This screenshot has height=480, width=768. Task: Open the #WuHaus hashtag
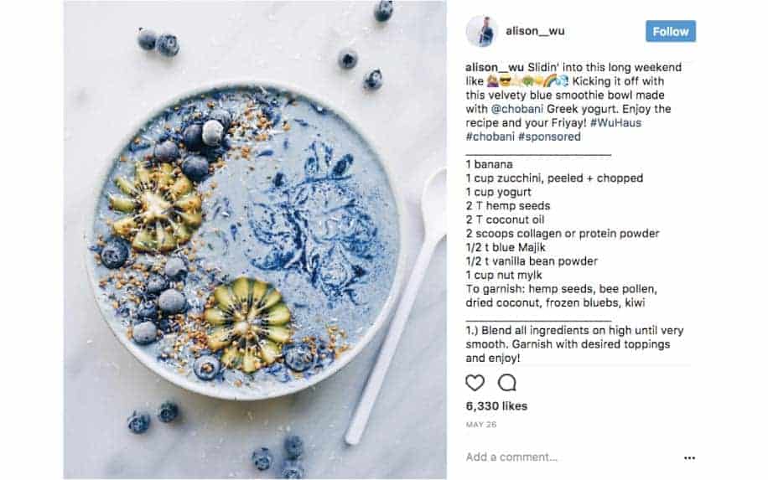coord(615,122)
